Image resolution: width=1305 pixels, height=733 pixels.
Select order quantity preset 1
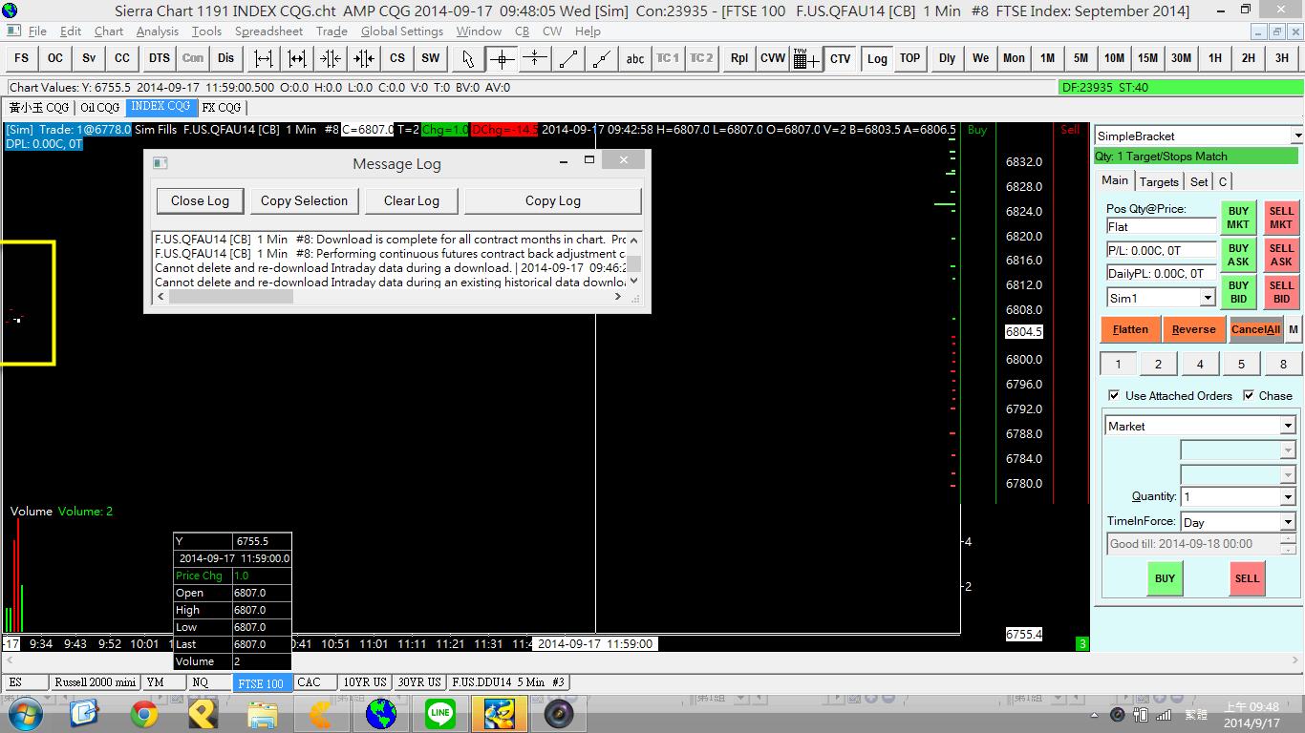point(1118,364)
